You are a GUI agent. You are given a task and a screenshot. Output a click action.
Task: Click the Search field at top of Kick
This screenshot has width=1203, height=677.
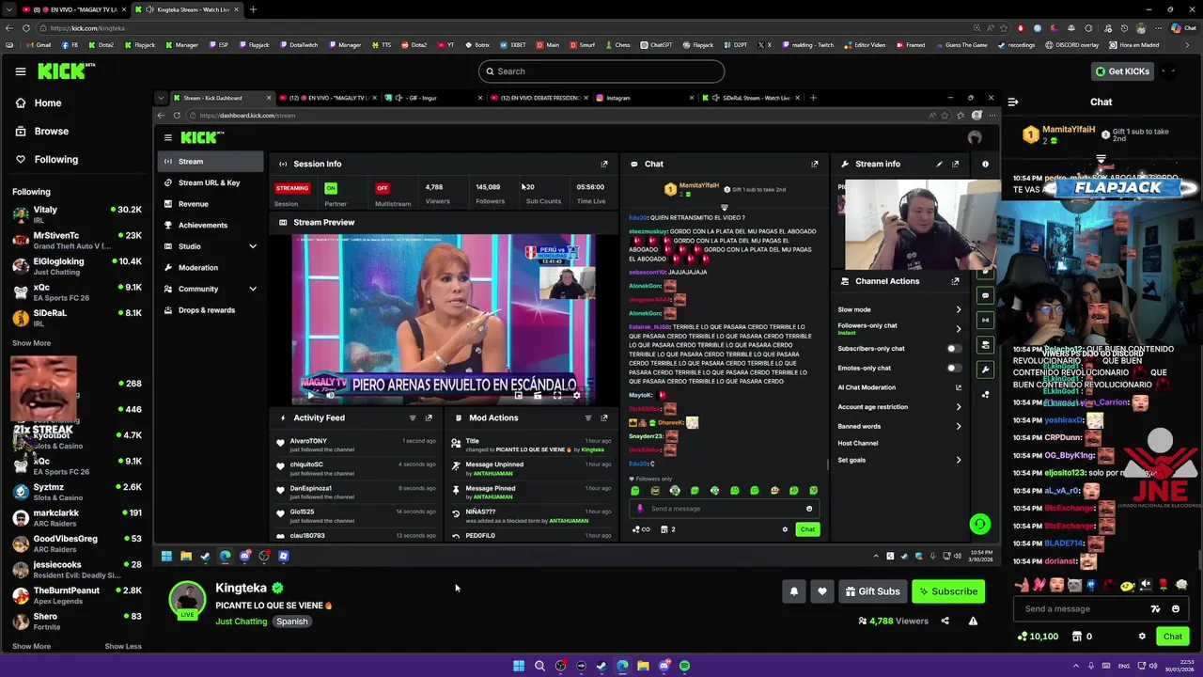[x=601, y=71]
